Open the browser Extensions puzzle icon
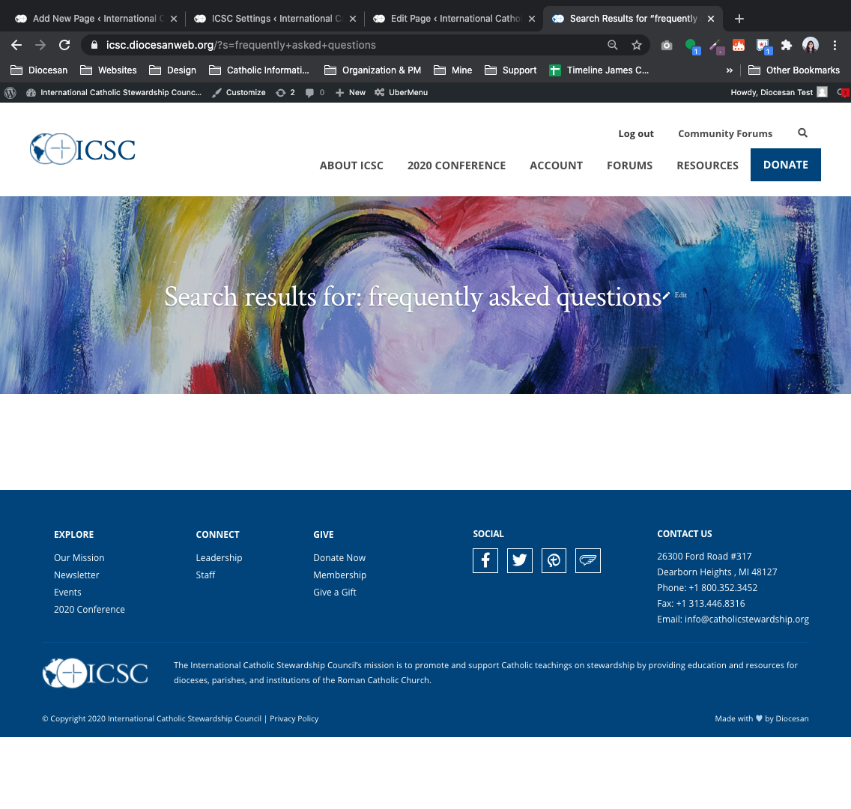The height and width of the screenshot is (809, 851). (x=787, y=45)
